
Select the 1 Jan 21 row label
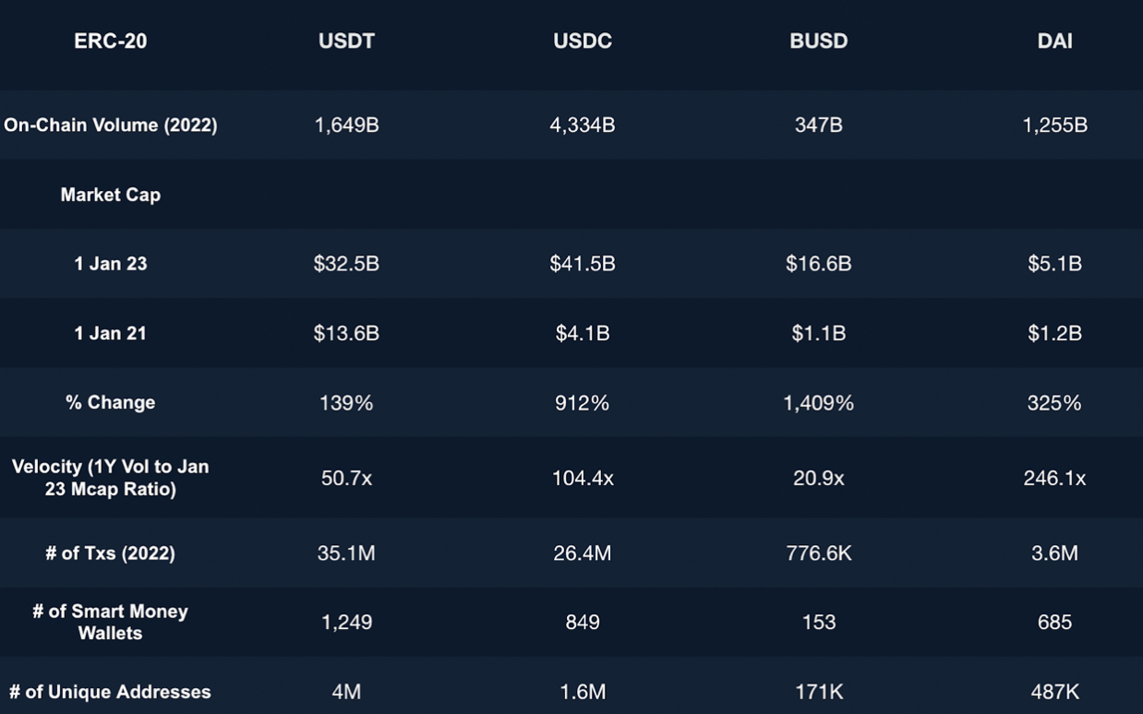click(x=111, y=333)
